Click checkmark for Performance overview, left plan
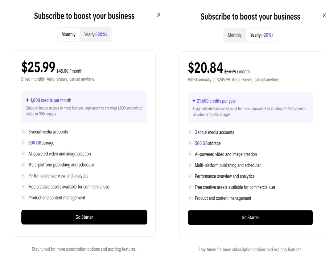 [x=23, y=176]
